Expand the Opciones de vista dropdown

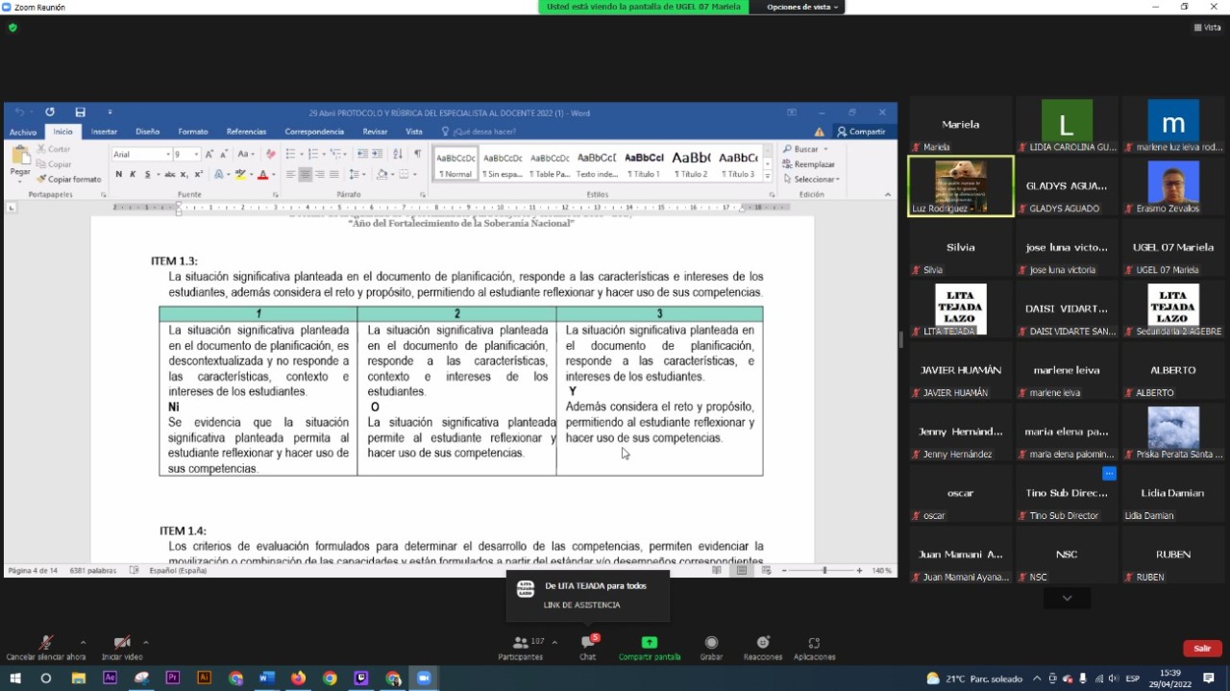[802, 7]
